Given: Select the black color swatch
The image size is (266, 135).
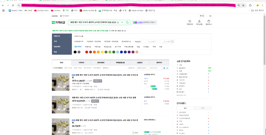Looking at the screenshot, I should pyautogui.click(x=75, y=52).
